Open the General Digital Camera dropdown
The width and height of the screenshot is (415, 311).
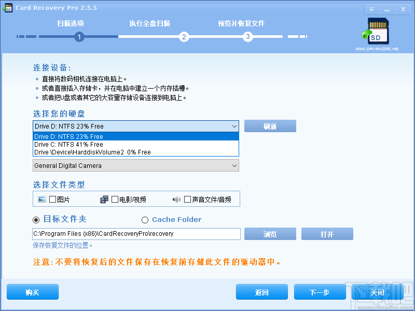click(136, 165)
